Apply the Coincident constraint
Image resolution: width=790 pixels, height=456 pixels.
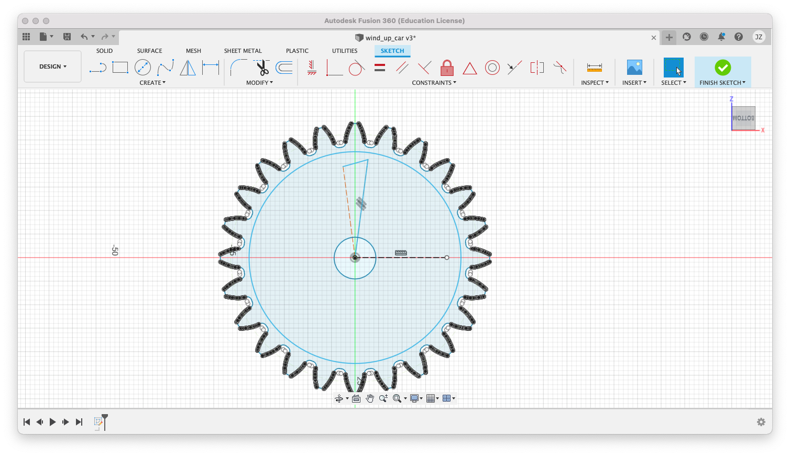point(334,68)
